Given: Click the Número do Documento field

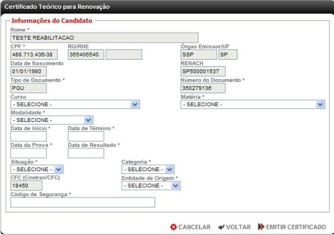Looking at the screenshot, I should coord(203,88).
